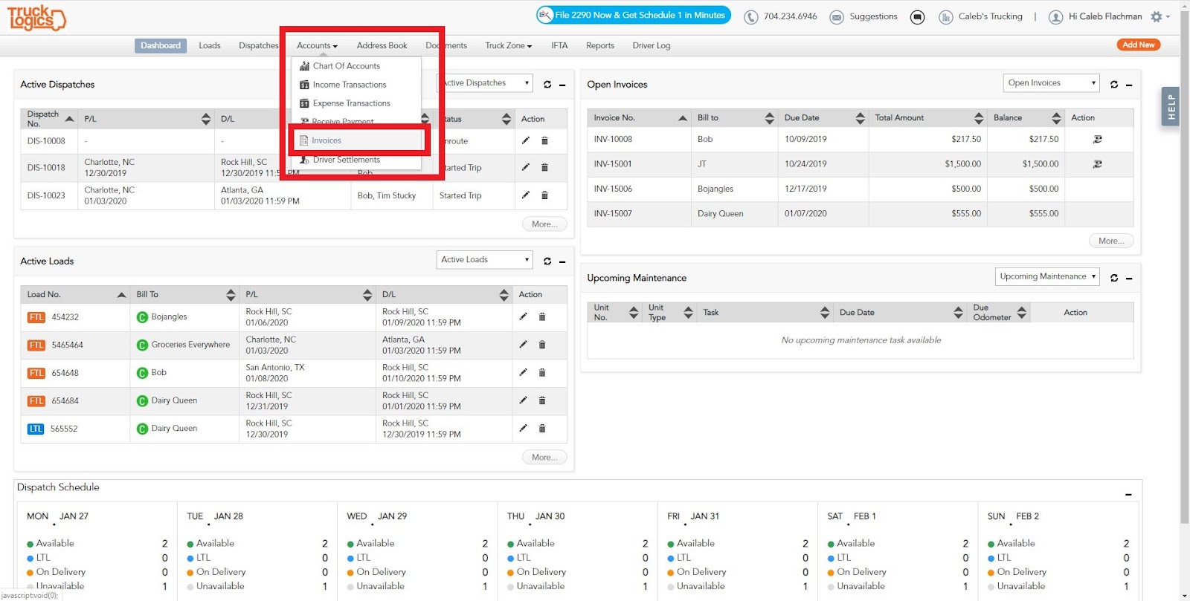Click the action icon for invoice INV-10008
Screen dimensions: 1190x601
(1097, 139)
